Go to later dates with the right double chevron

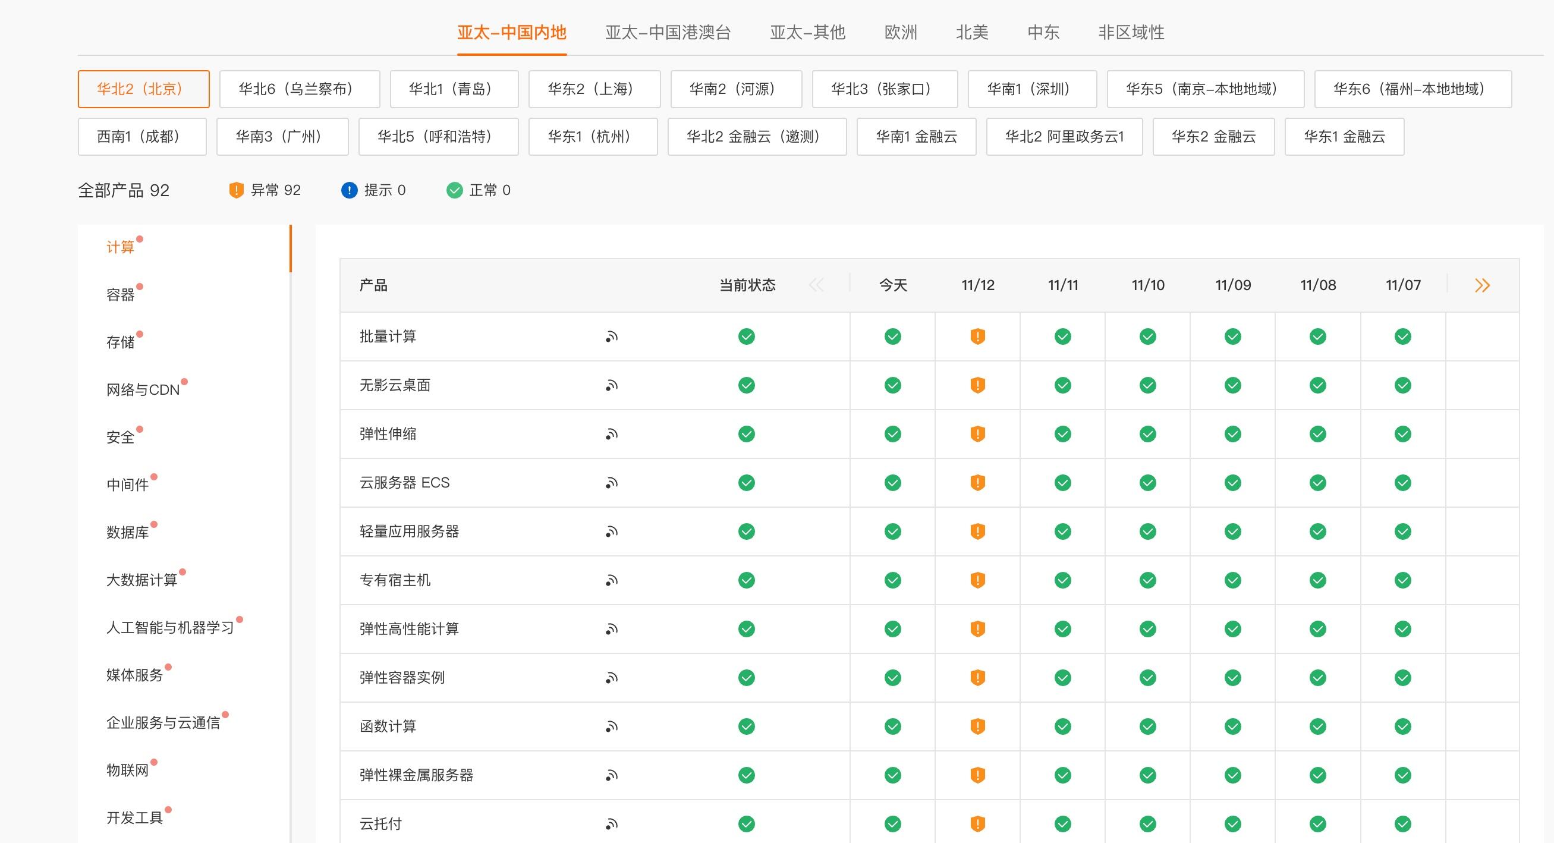tap(1482, 285)
